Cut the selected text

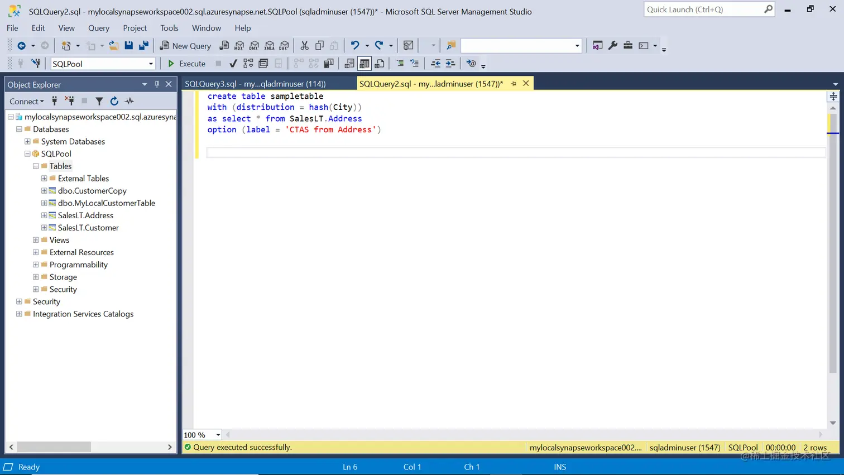coord(304,46)
